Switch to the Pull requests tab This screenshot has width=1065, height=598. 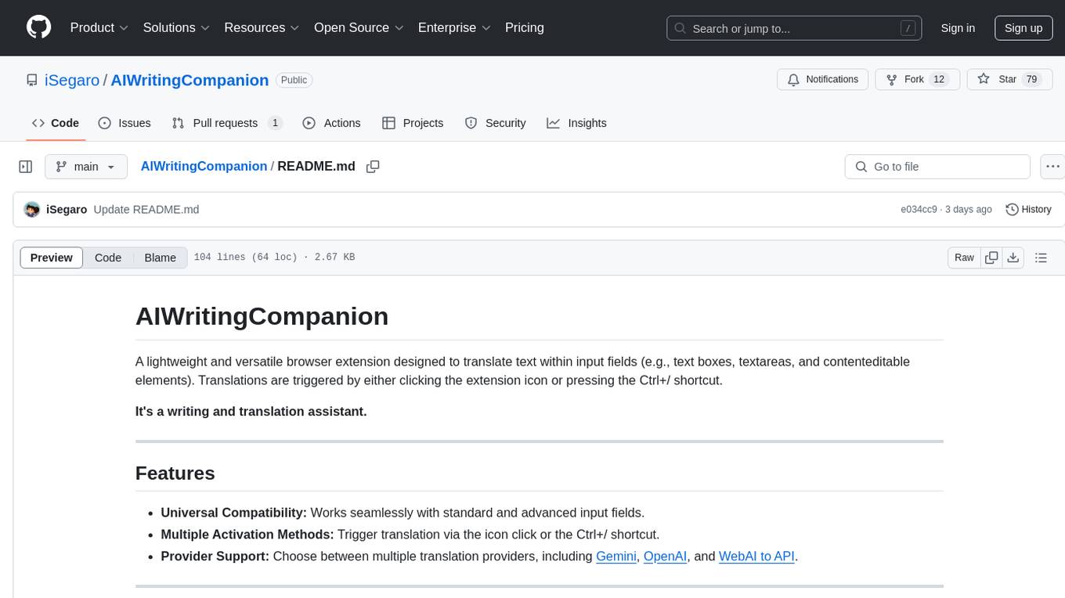pyautogui.click(x=226, y=123)
